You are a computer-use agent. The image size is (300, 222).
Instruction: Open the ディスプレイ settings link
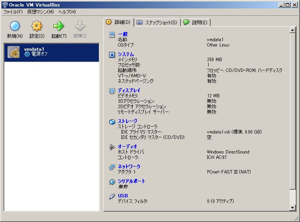click(129, 90)
